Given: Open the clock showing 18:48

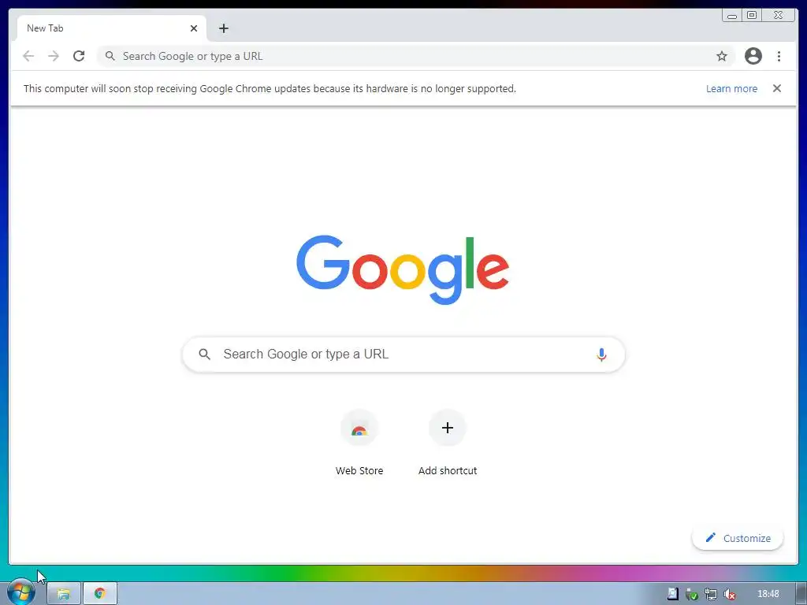Looking at the screenshot, I should tap(768, 594).
